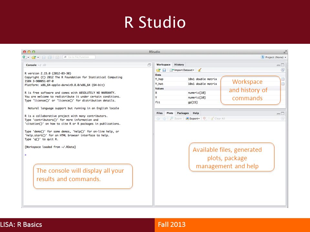Click the save document icon in the main toolbar
Image resolution: width=310 pixels, height=232 pixels.
pyautogui.click(x=44, y=57)
